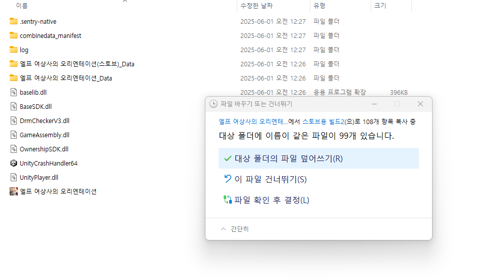Click the .sentry-native folder icon
The height and width of the screenshot is (280, 497).
coord(13,21)
